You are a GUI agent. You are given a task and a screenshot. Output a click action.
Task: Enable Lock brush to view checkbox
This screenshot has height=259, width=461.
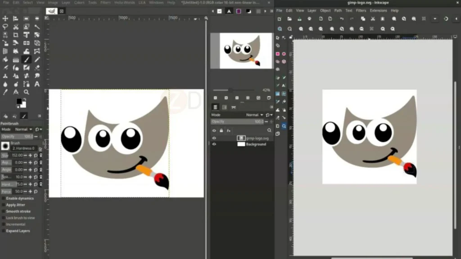tap(3, 218)
